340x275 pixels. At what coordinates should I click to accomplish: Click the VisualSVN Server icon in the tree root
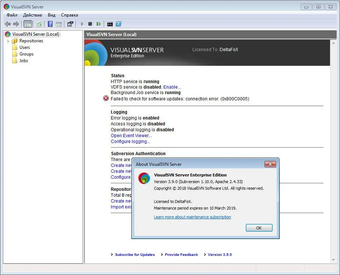[x=8, y=34]
